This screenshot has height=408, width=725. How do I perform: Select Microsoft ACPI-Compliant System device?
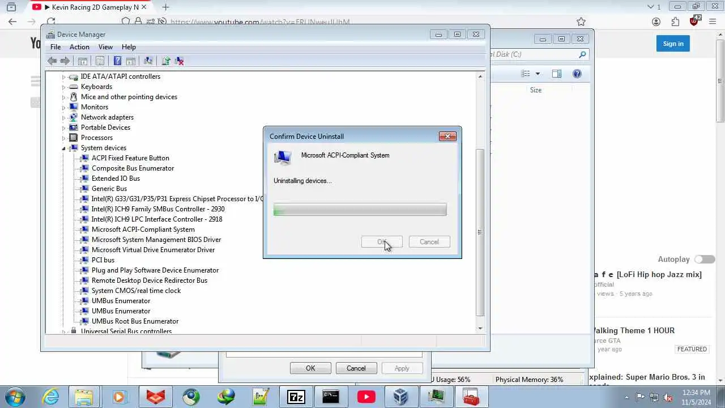click(x=143, y=229)
